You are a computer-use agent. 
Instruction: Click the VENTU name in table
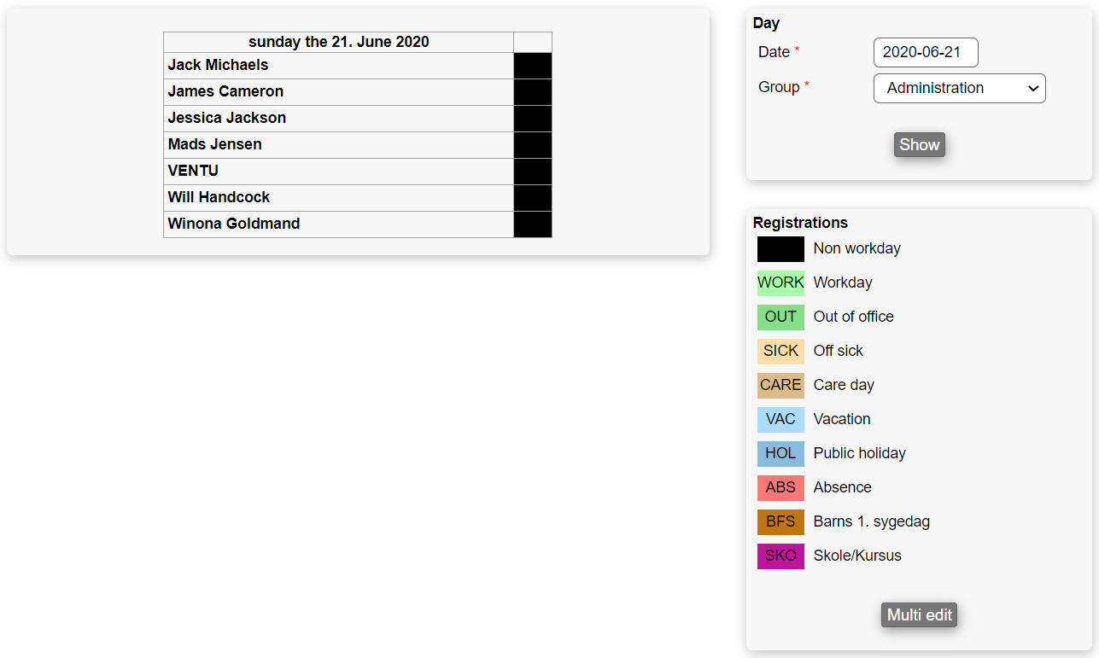click(193, 172)
